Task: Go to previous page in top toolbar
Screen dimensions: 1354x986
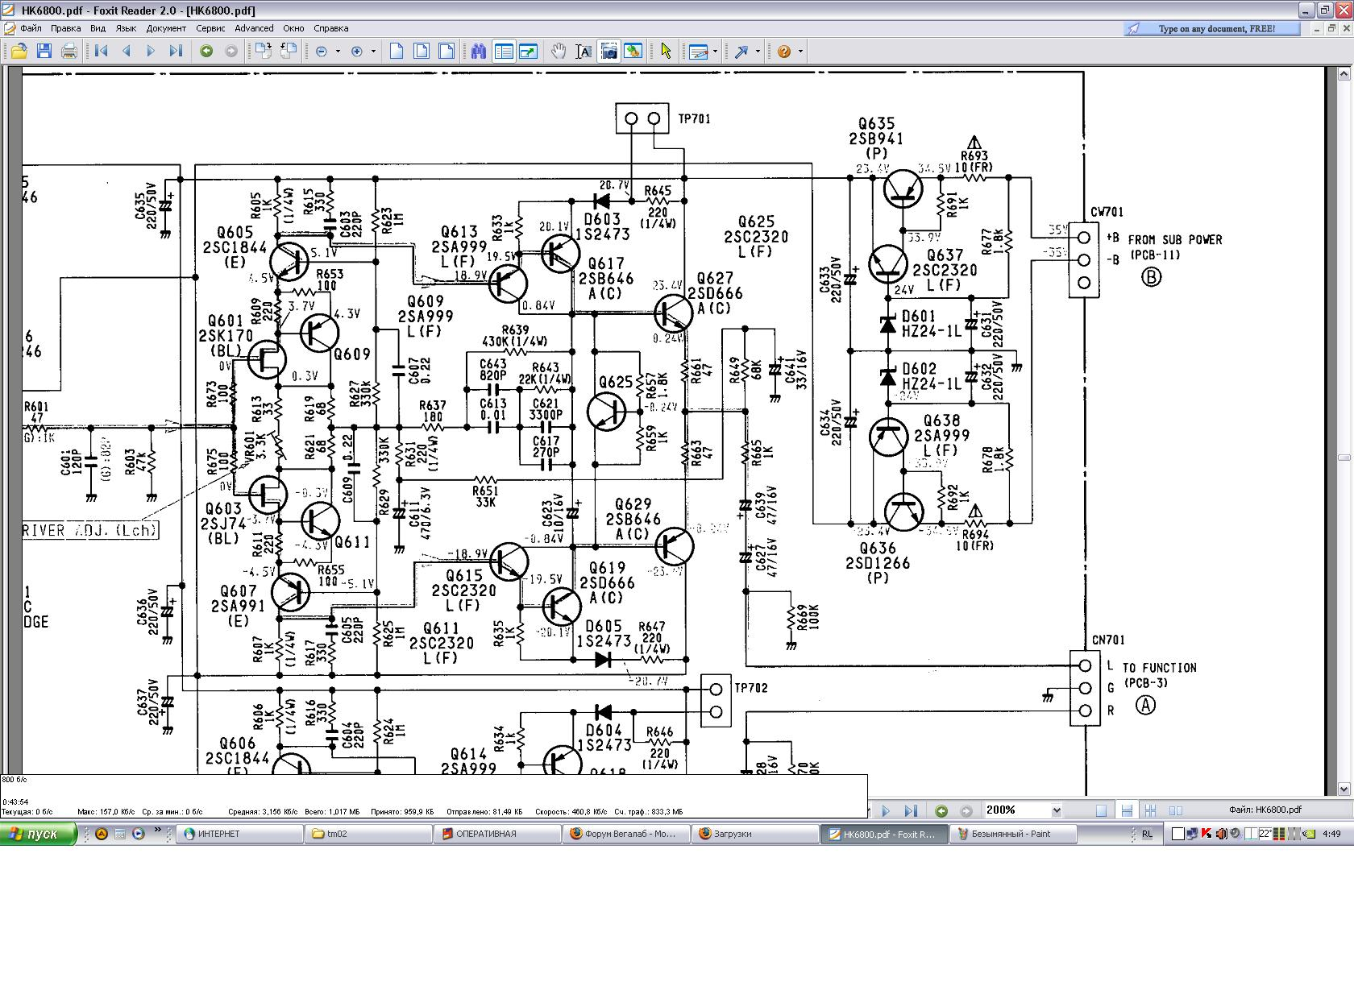Action: 127,52
